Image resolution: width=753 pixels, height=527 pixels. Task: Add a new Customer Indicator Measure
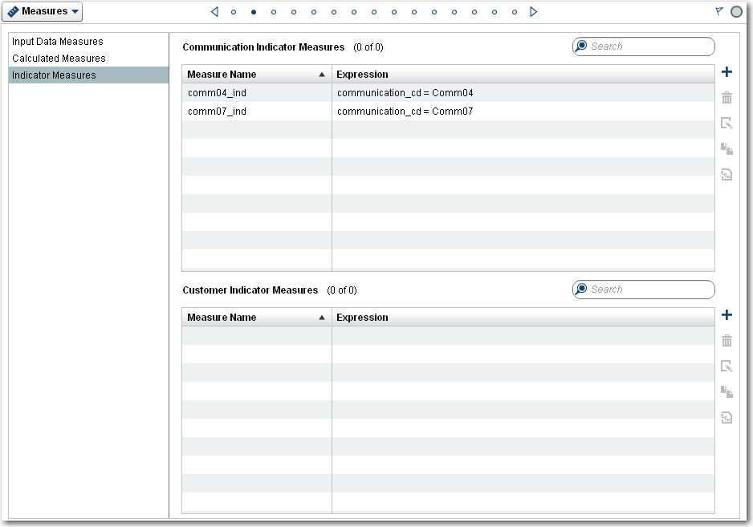(727, 314)
